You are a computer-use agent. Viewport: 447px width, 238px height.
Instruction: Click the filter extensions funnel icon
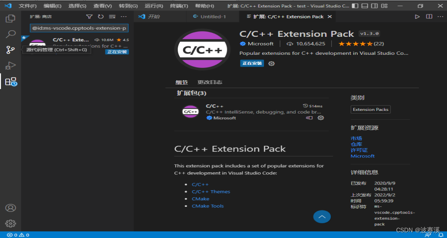coord(89,17)
